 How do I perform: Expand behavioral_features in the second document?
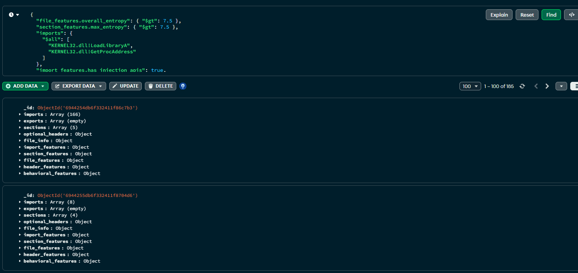pos(20,261)
